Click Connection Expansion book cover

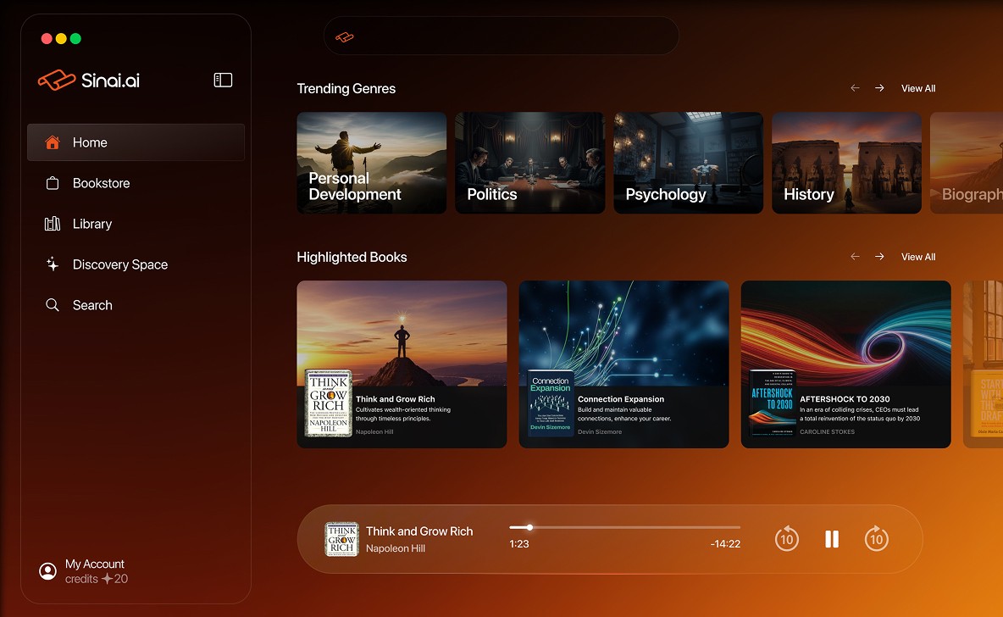click(x=550, y=403)
